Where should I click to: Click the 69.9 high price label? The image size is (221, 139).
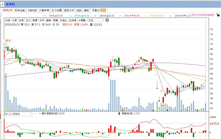pos(8,41)
